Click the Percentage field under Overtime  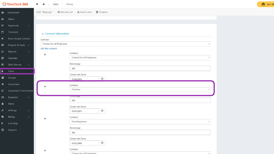[140, 100]
